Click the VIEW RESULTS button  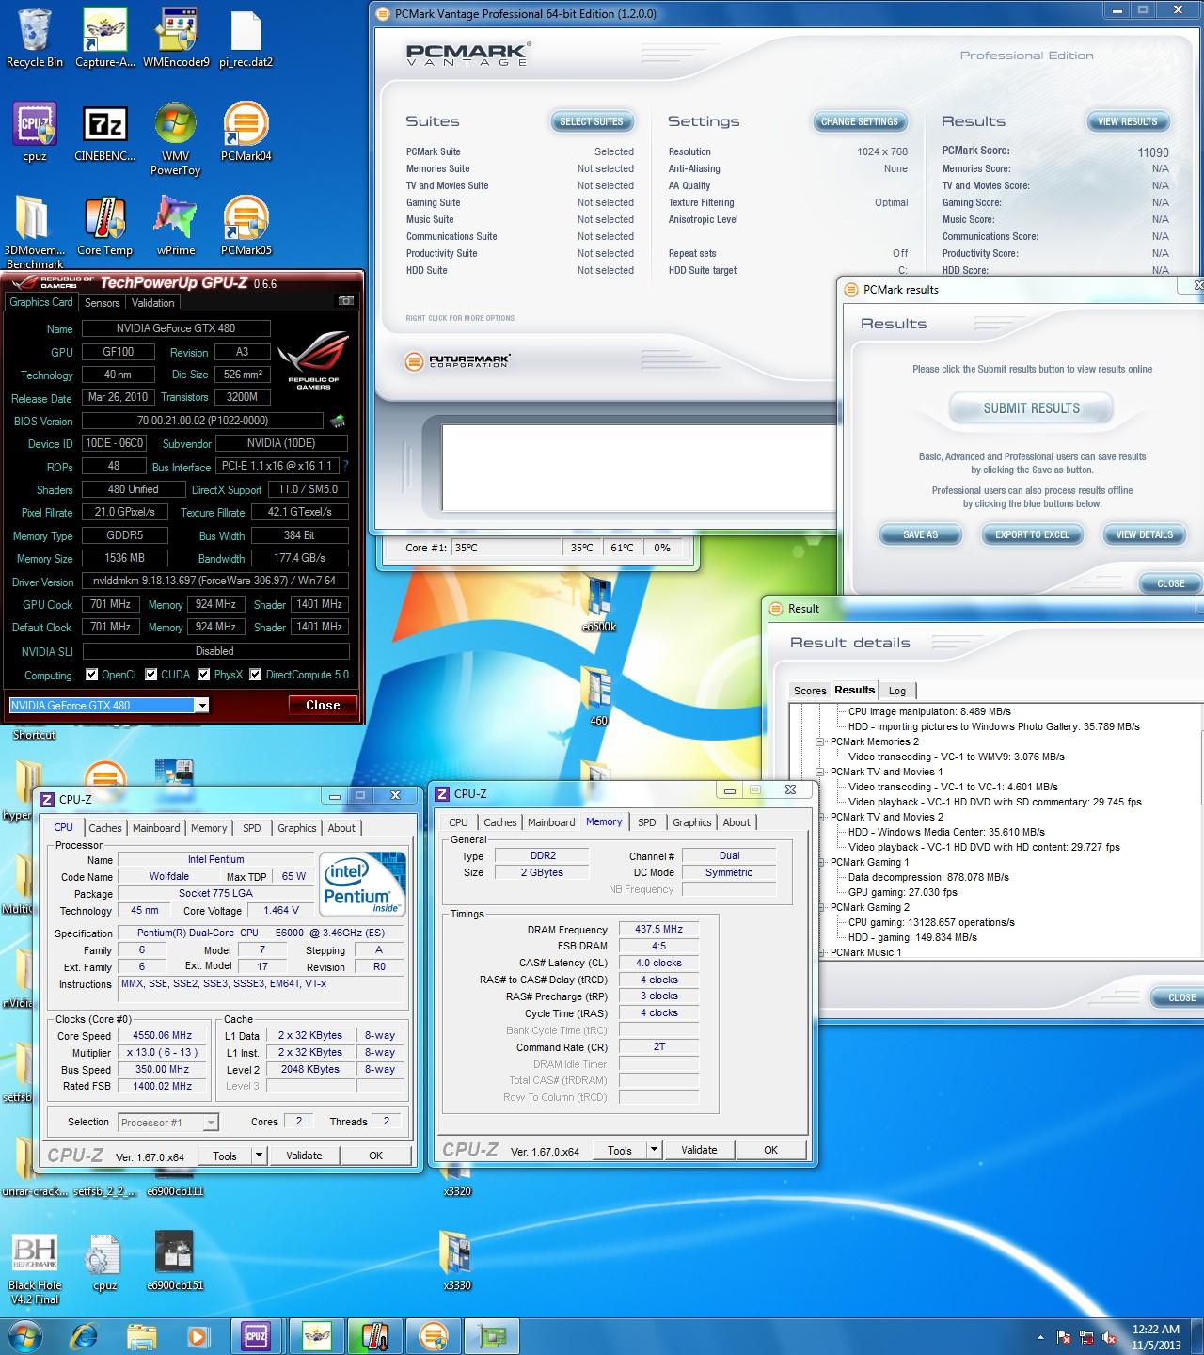pyautogui.click(x=1128, y=121)
